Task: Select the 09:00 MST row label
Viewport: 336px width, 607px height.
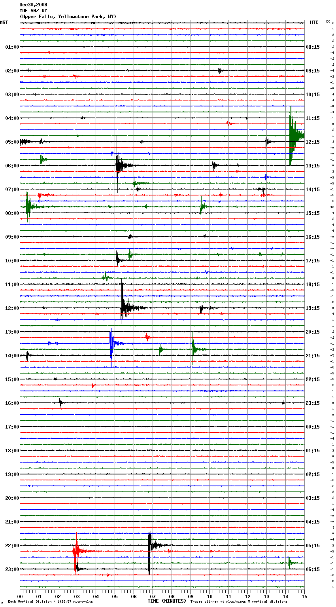Action: tap(12, 237)
